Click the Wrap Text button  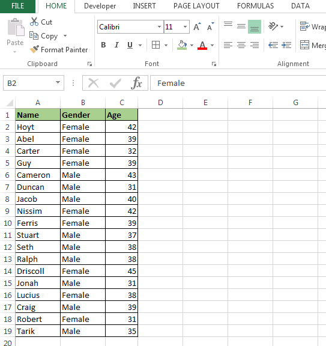point(313,26)
